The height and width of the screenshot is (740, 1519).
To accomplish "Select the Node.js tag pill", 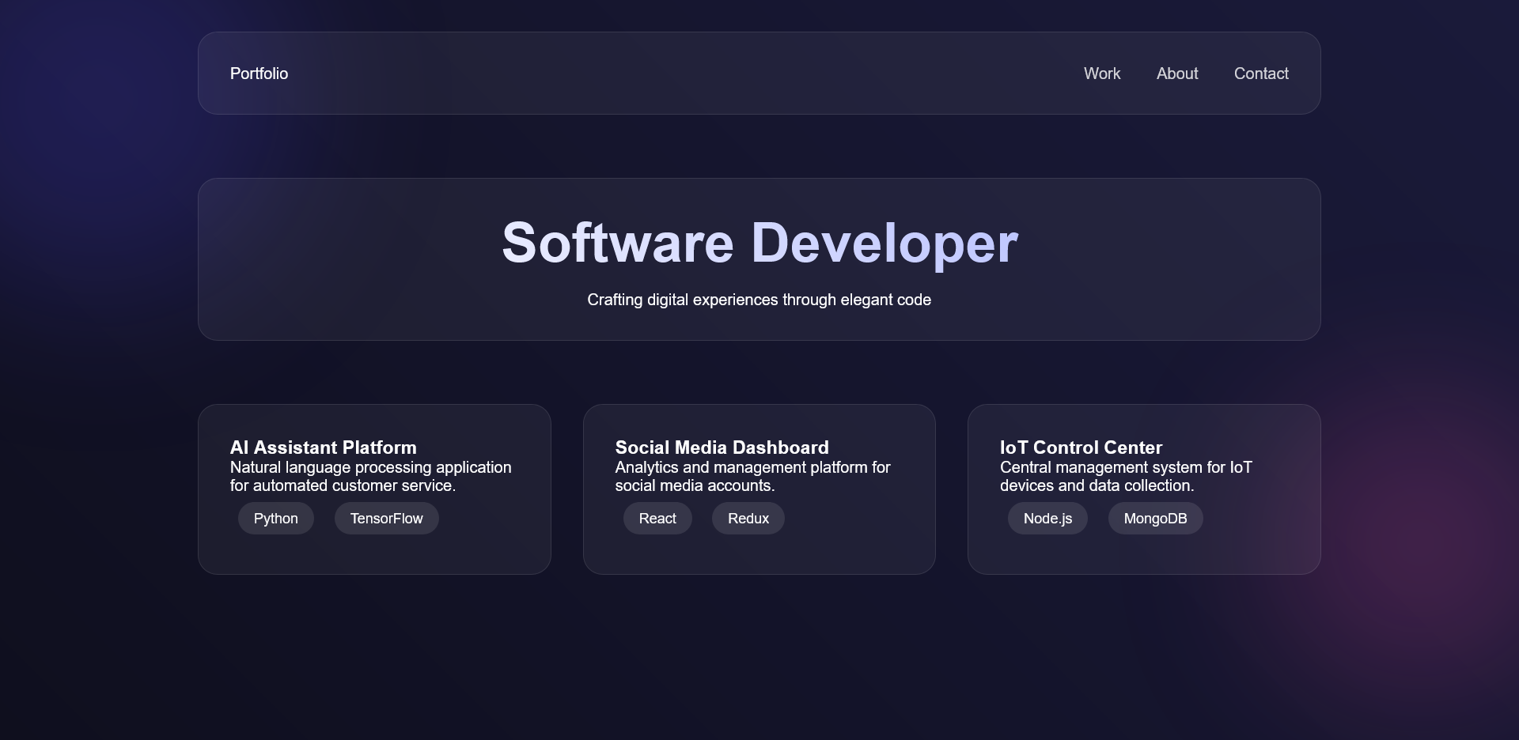I will (1047, 518).
